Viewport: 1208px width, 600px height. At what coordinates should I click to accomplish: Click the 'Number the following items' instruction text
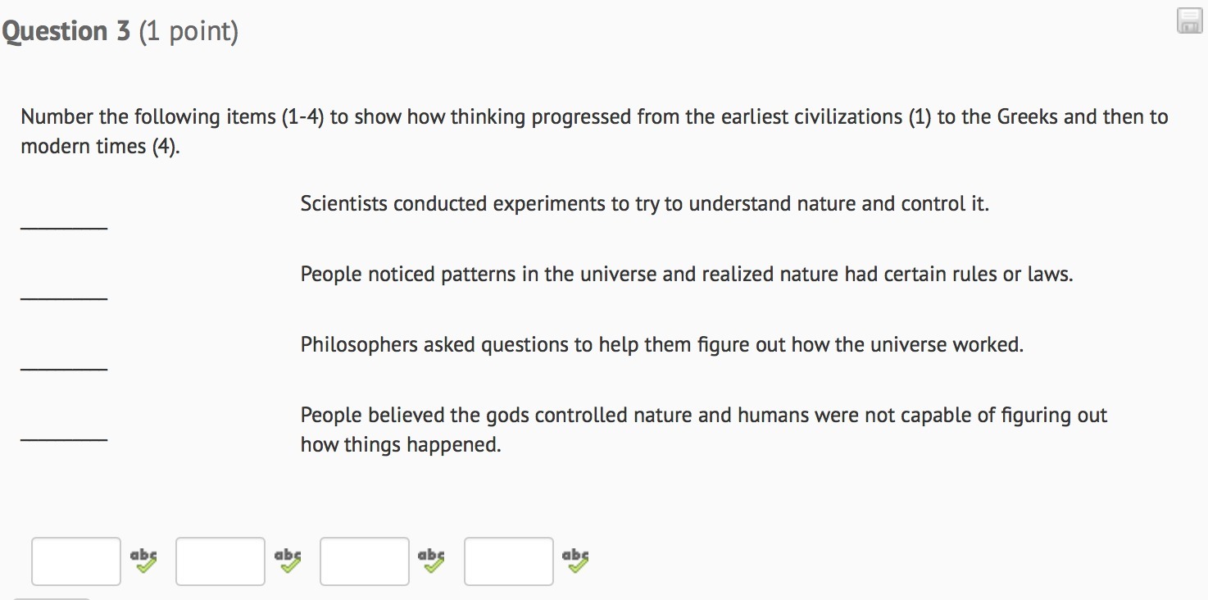click(x=594, y=117)
